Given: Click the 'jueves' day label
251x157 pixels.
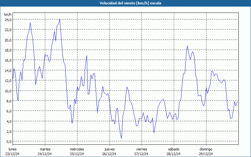Looking at the screenshot, I should coord(109,149).
